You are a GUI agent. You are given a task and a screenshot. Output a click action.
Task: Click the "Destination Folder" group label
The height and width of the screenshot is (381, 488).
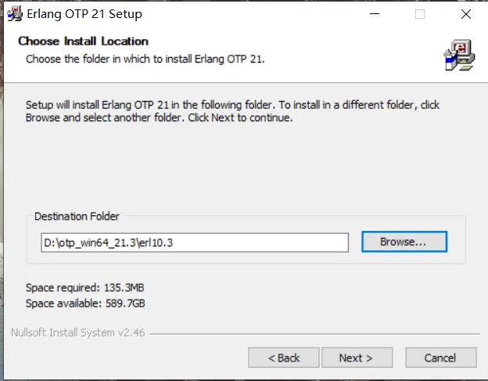[x=77, y=217]
